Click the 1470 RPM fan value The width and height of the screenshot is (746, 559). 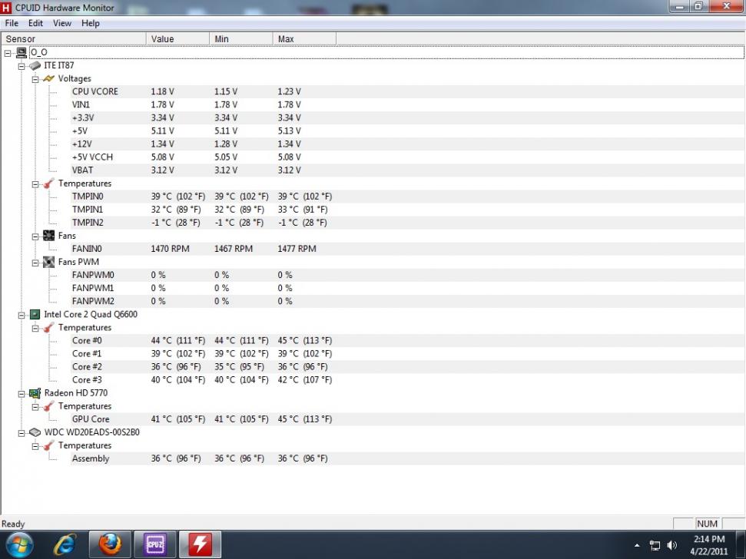[x=170, y=249]
